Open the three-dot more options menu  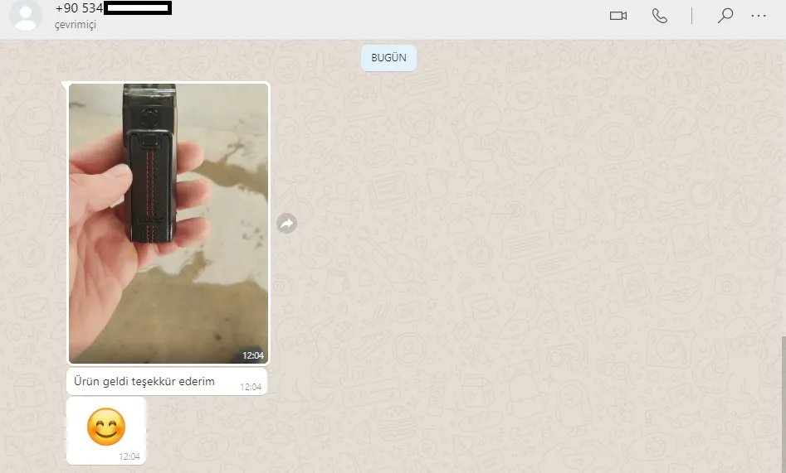[x=759, y=16]
